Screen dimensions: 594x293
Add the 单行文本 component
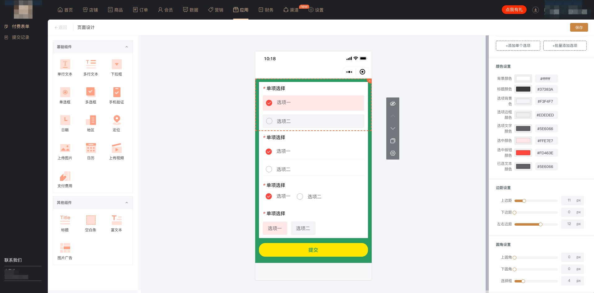pos(65,68)
